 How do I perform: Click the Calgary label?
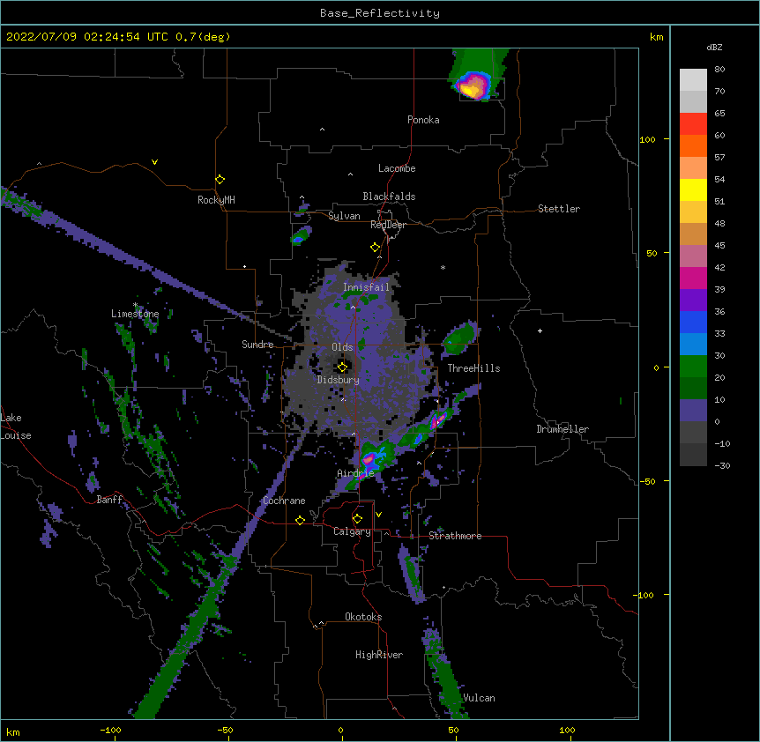point(352,531)
